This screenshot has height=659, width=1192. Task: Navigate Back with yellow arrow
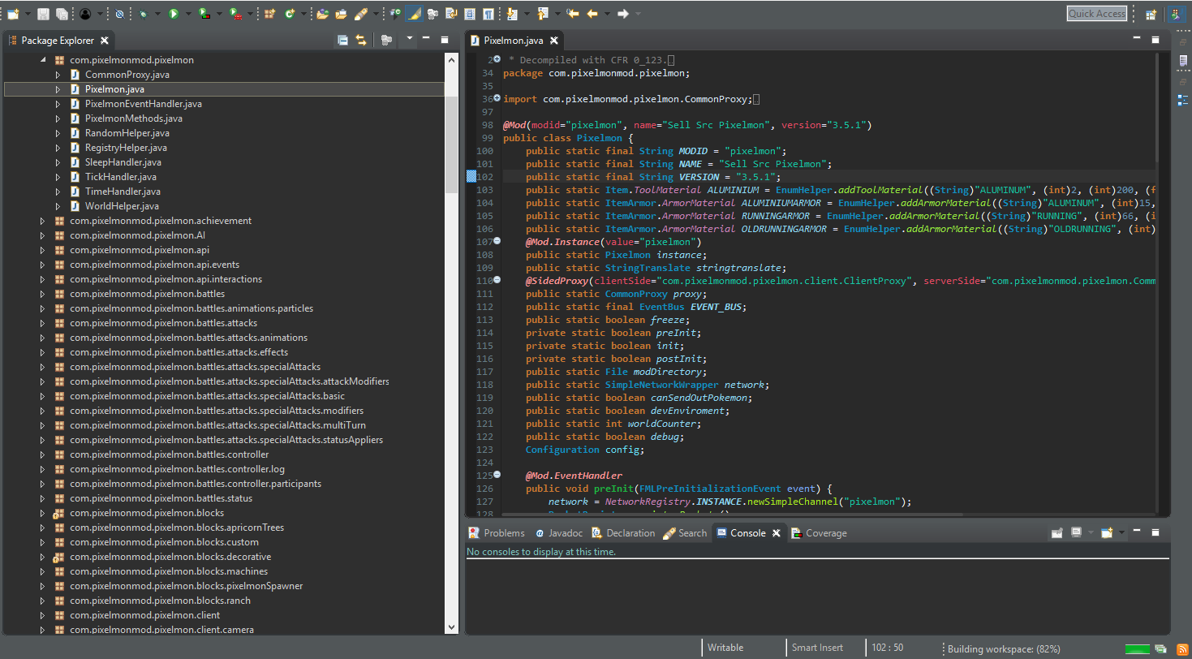[592, 14]
